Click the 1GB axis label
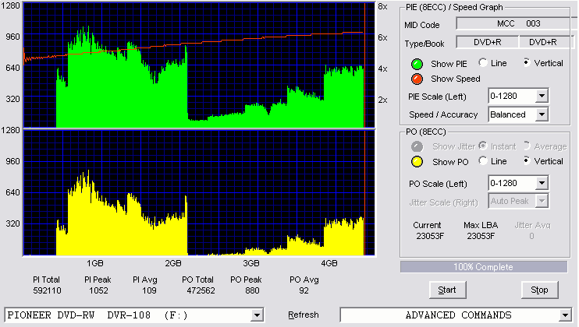Viewport: 579px width, 327px height. [95, 263]
